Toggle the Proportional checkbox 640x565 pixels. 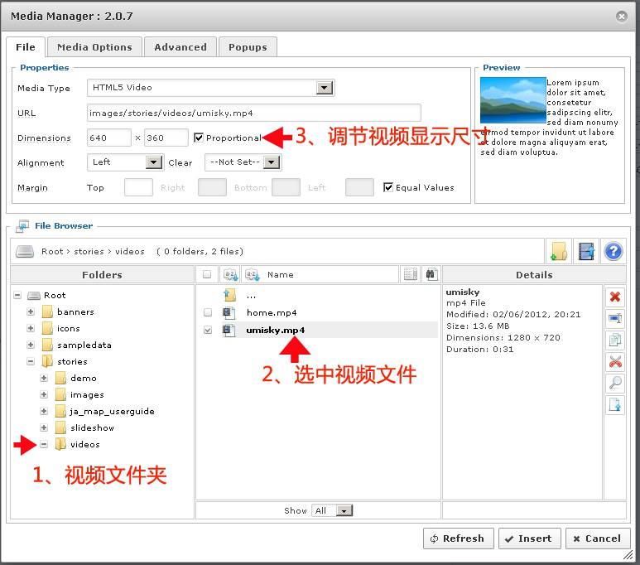click(199, 138)
